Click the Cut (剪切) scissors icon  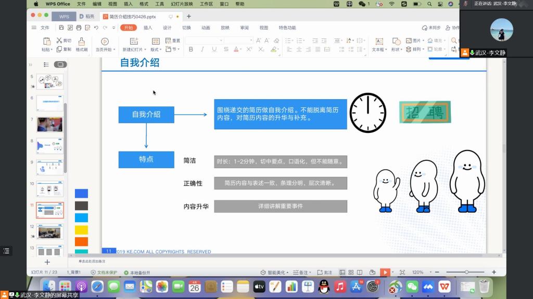pos(60,40)
